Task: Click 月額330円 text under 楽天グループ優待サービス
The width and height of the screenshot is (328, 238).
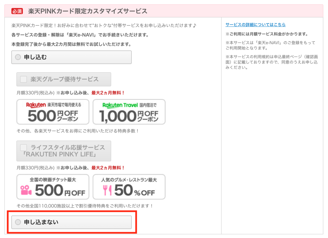Action: click(x=36, y=93)
